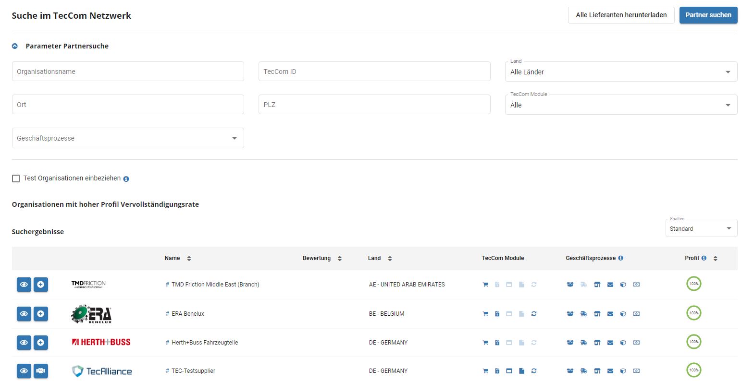Click the ERA Benelux logo
754x381 pixels.
91,314
